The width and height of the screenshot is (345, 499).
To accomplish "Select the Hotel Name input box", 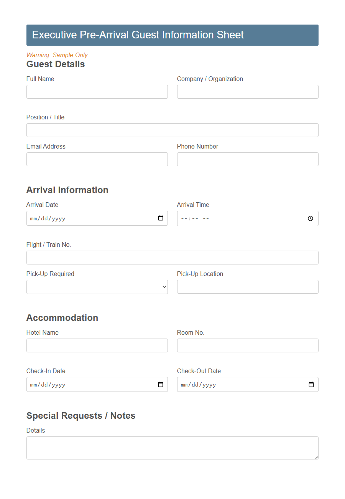I will [x=97, y=345].
